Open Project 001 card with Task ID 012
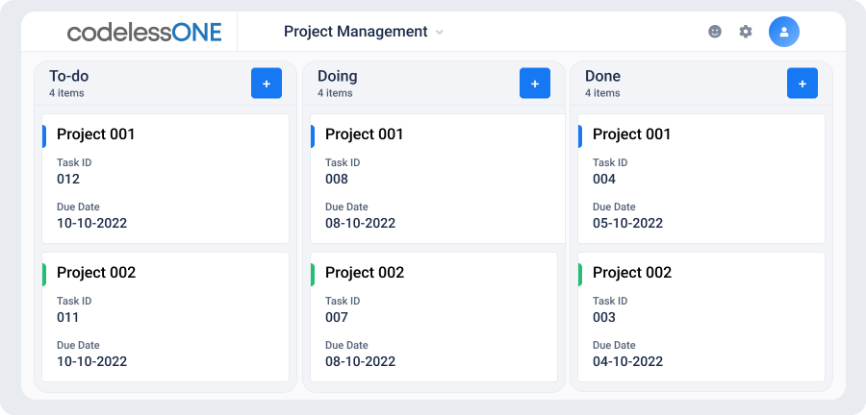 (x=166, y=179)
